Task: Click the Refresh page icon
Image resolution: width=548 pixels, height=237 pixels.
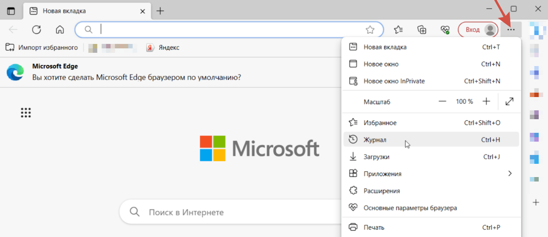Action: (x=37, y=30)
